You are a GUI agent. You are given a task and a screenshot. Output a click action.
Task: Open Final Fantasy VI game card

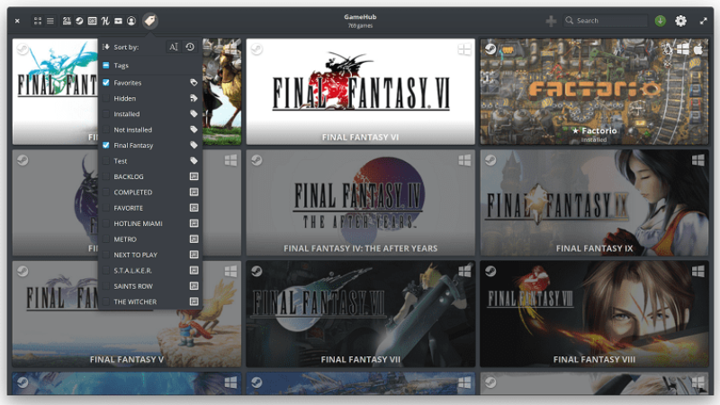(361, 92)
